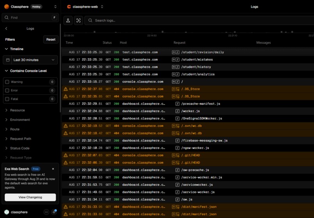Dismiss the Exa Web Search notice

[53, 169]
